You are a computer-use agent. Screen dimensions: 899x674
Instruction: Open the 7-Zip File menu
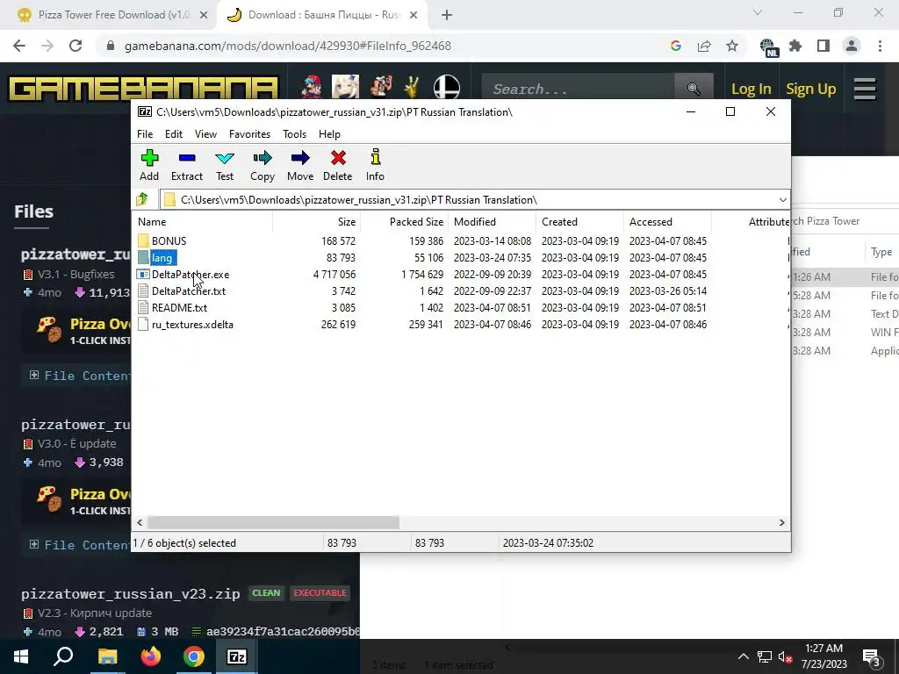point(145,134)
